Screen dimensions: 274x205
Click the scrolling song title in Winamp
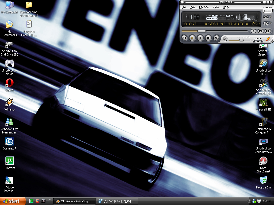point(222,24)
